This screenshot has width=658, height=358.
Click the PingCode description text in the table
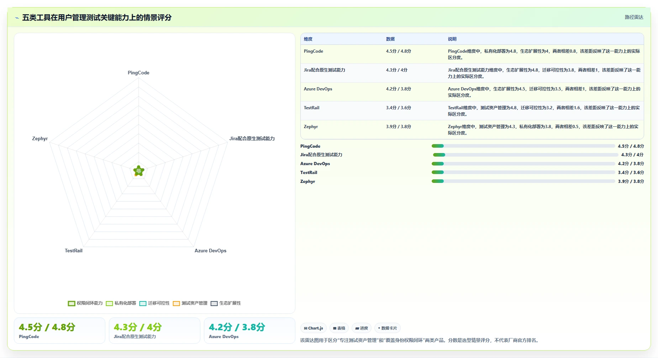(544, 54)
